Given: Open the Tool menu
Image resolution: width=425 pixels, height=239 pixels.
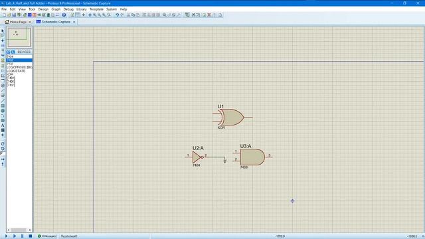Looking at the screenshot, I should tap(32, 9).
